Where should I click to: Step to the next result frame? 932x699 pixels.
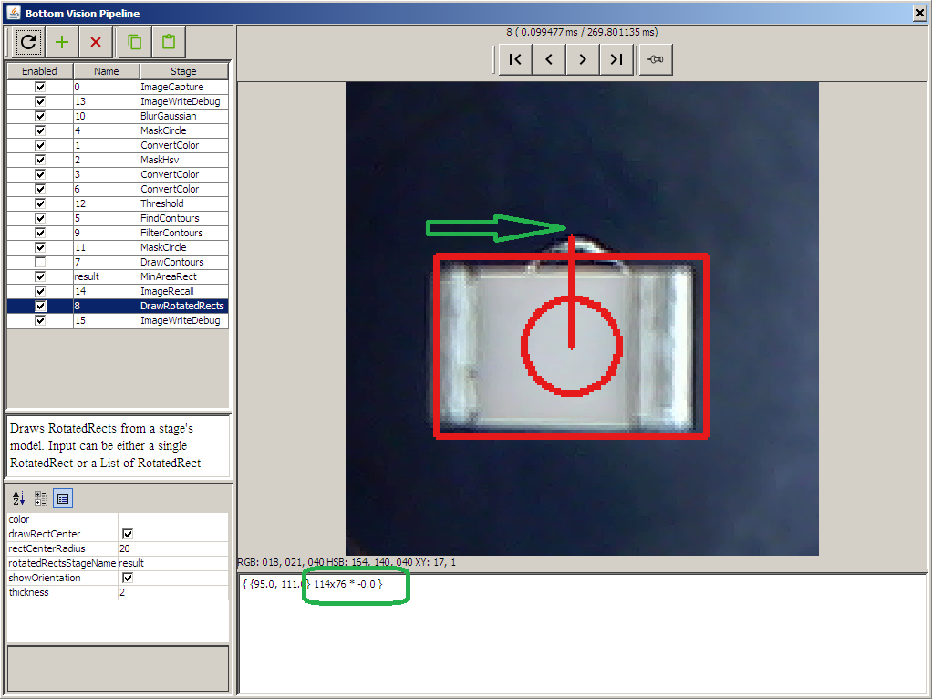582,58
